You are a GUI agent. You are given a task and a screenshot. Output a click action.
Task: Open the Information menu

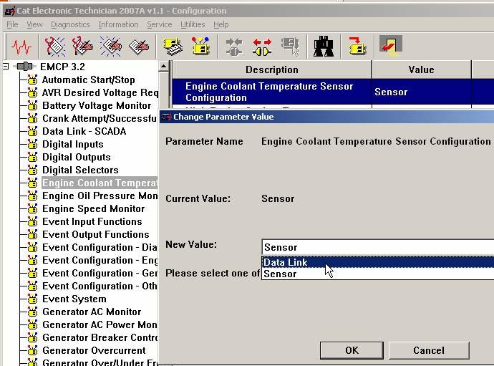click(x=118, y=24)
